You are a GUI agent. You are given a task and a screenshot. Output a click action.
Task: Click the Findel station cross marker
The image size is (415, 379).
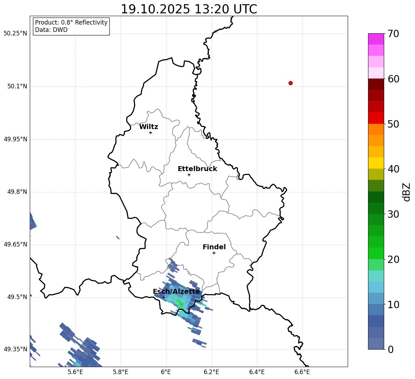214,253
